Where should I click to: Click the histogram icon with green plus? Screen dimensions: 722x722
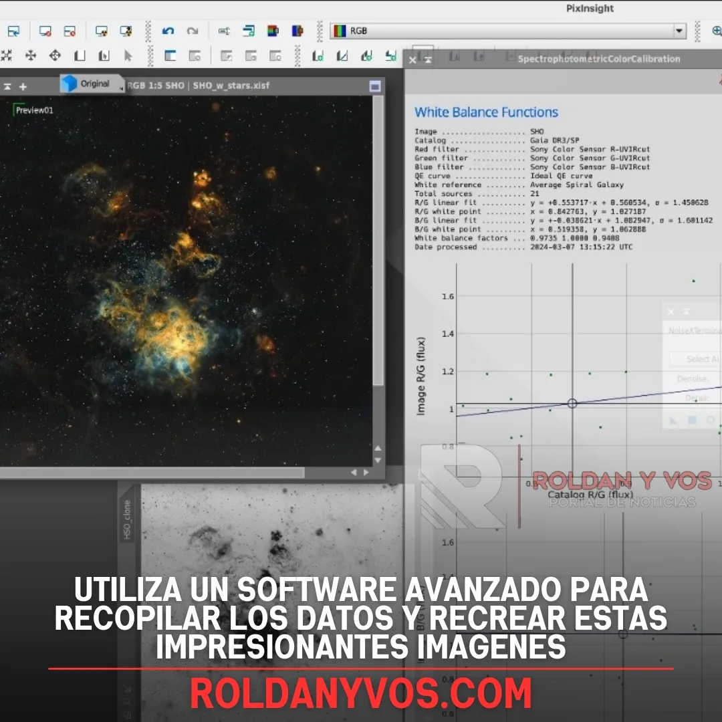tap(318, 55)
